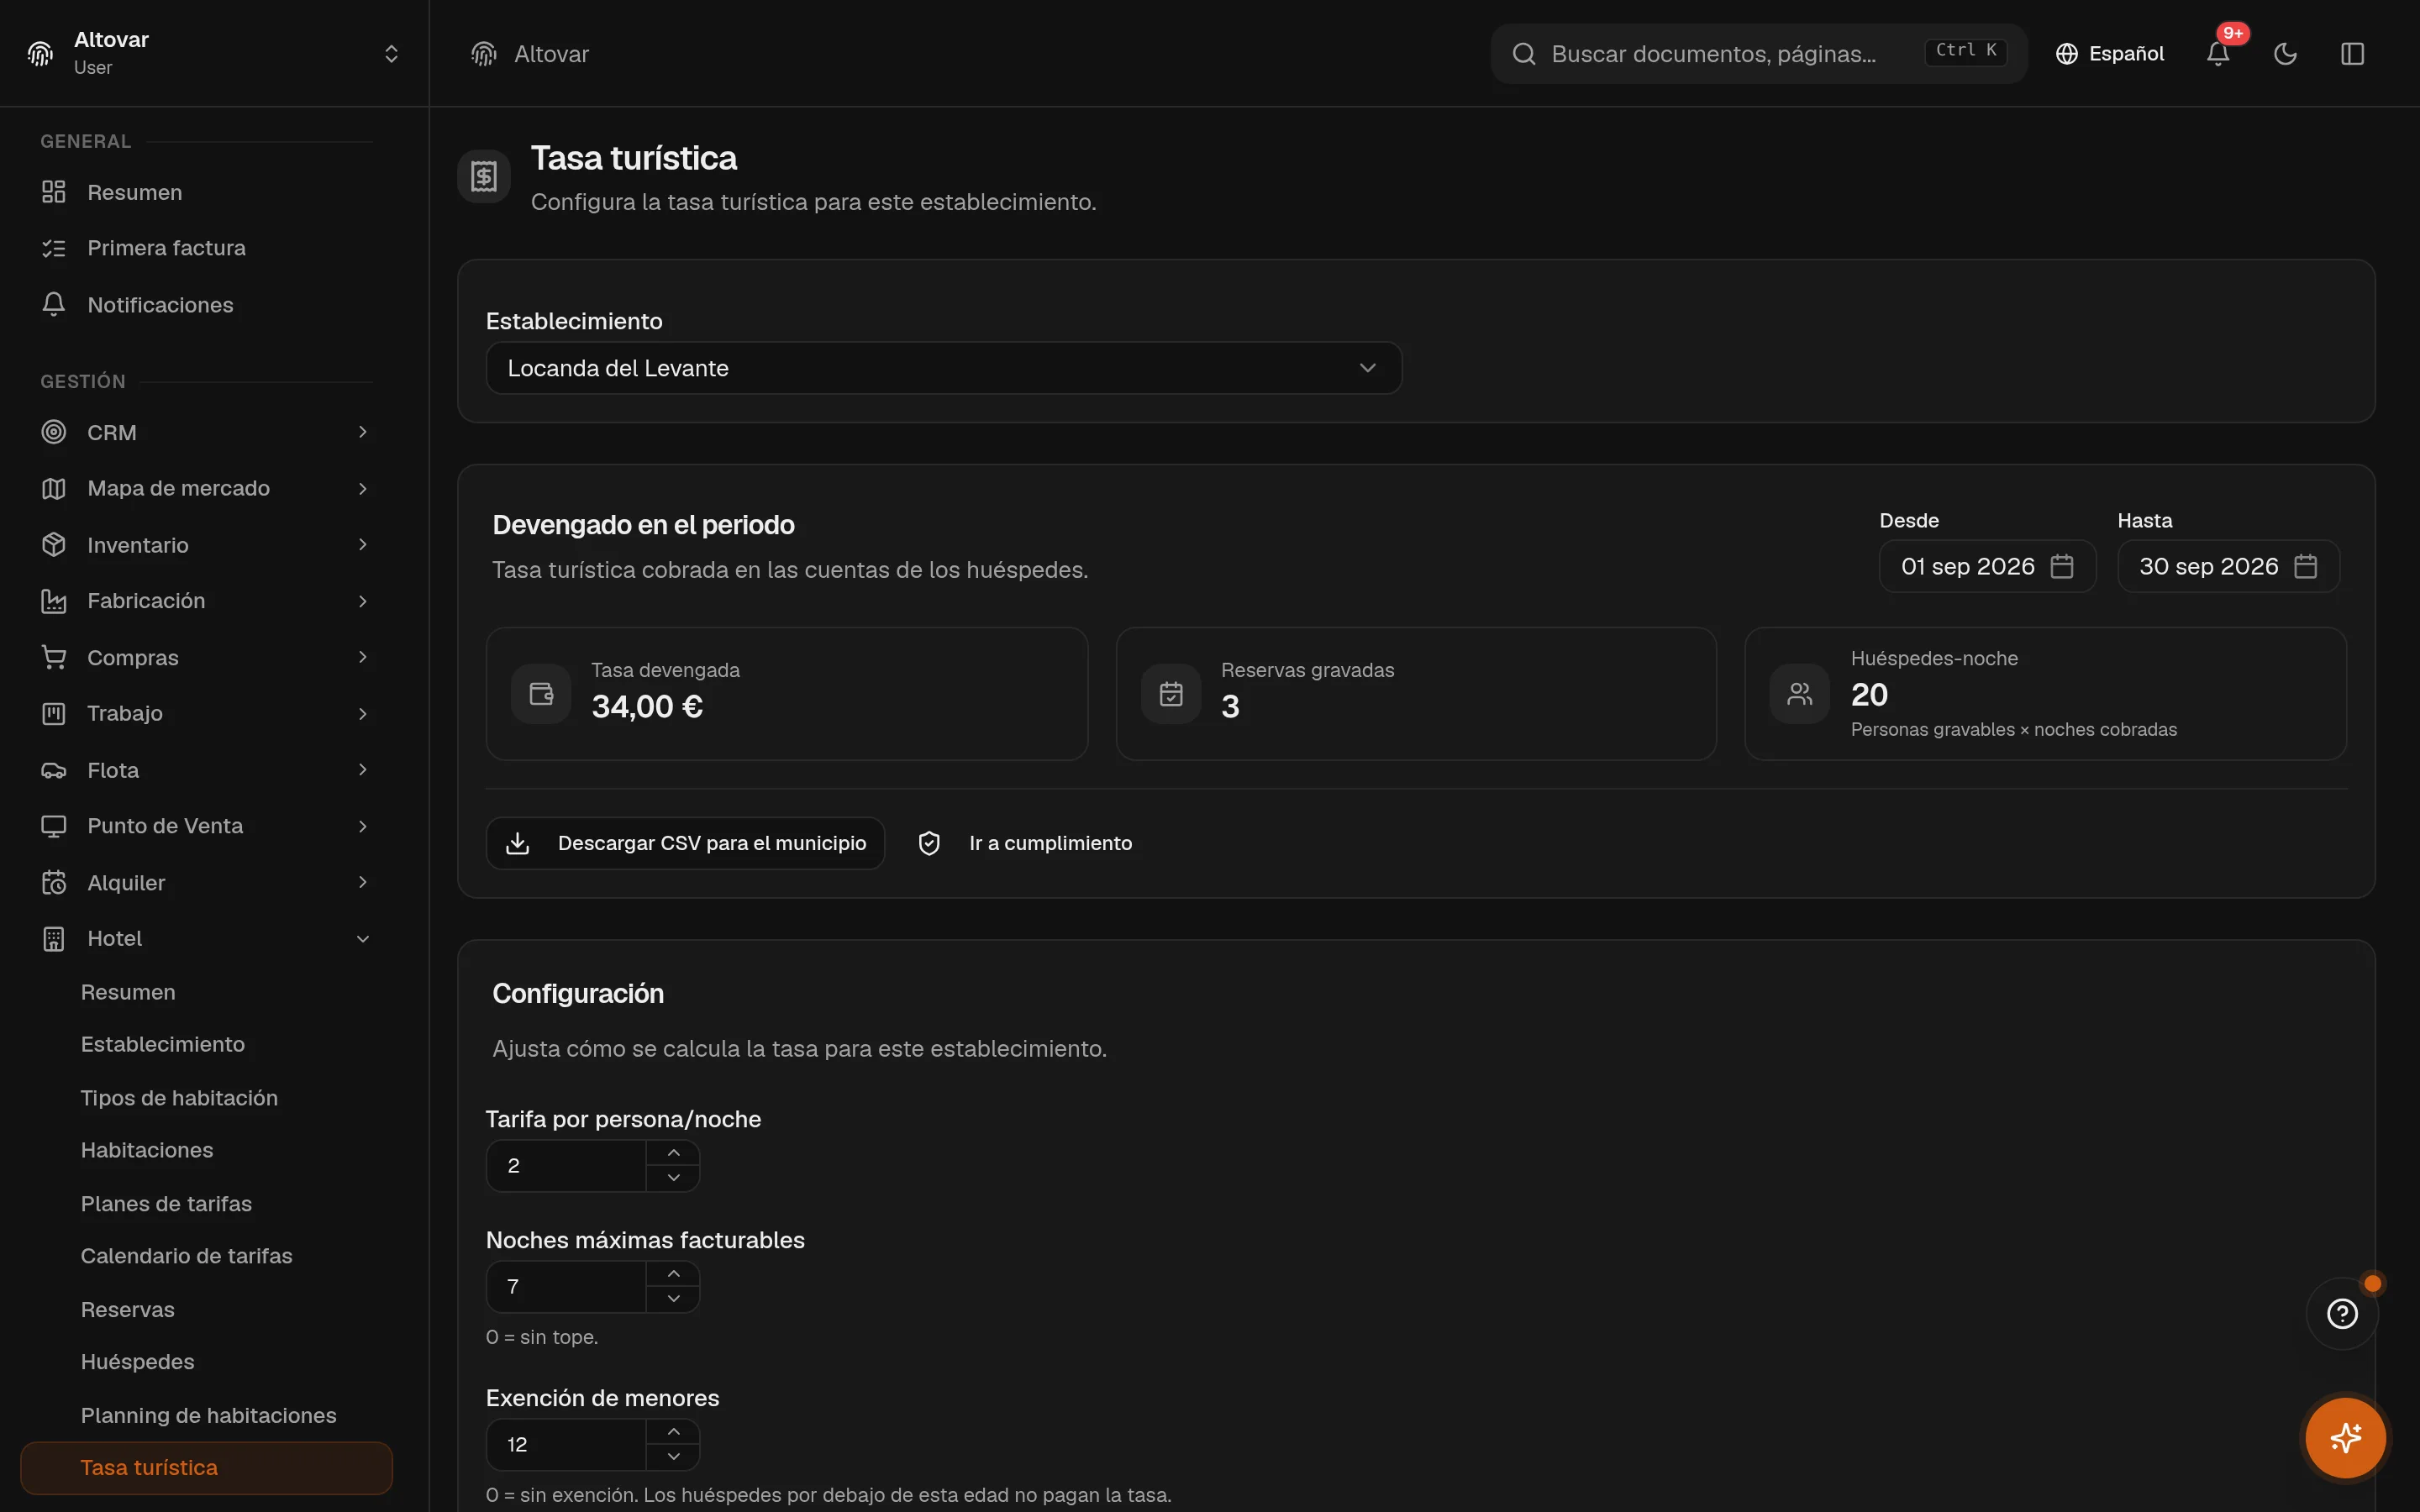Expand the Fabricación chevron
Viewport: 2420px width, 1512px height.
(363, 601)
